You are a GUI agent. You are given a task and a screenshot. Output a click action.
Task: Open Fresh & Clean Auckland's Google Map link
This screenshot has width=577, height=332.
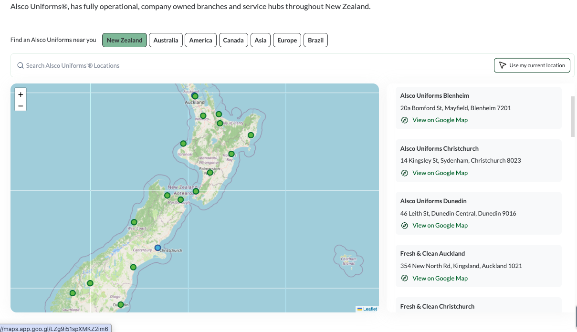click(440, 278)
